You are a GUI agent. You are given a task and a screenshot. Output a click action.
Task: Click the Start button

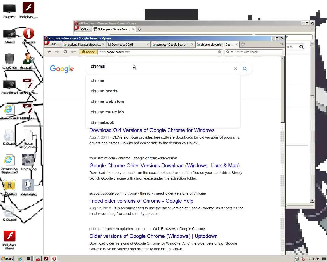[x=7, y=258]
